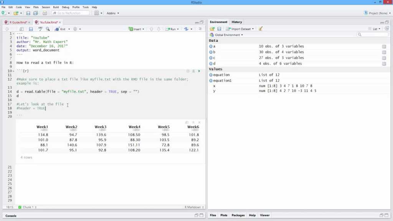Run all chunks above icon
Viewport: 393px width, 221px height.
(x=193, y=71)
